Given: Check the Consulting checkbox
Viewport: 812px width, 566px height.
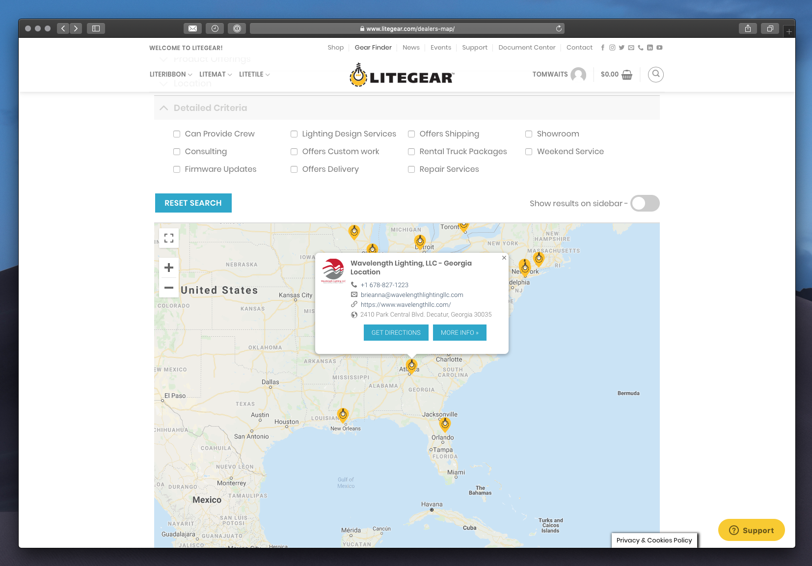Looking at the screenshot, I should [x=177, y=152].
